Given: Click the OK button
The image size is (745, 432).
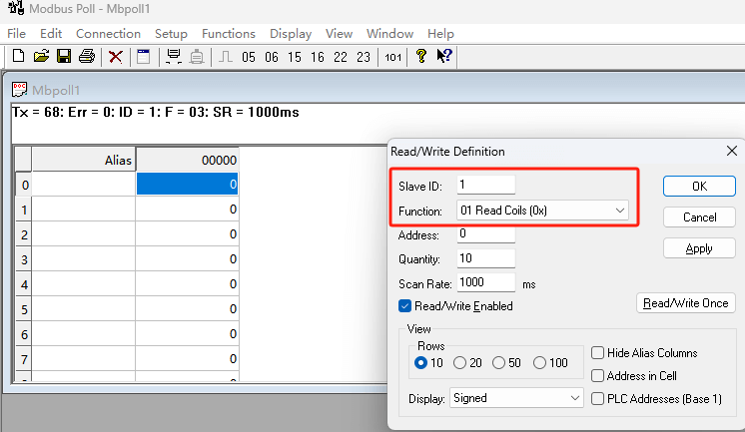Looking at the screenshot, I should [x=699, y=187].
